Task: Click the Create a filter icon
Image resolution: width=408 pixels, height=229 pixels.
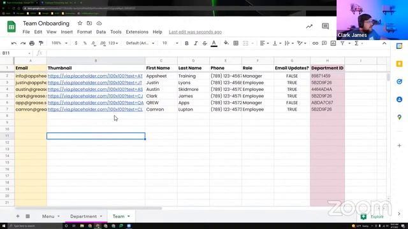Action: click(342, 43)
